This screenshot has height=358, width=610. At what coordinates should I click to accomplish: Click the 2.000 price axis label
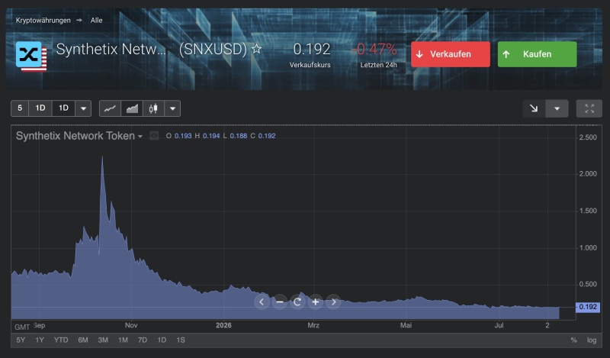click(x=588, y=174)
